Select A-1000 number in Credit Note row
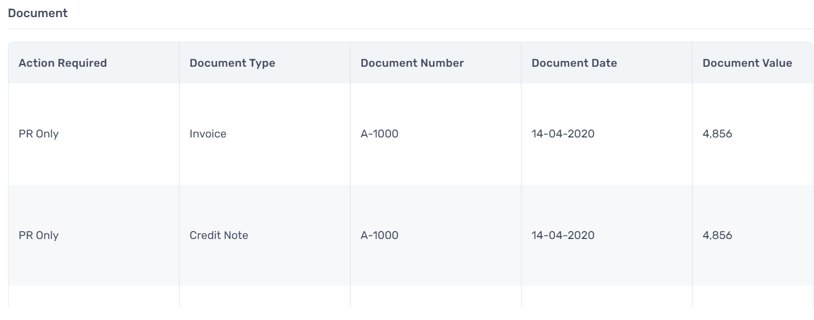The image size is (814, 320). click(380, 236)
